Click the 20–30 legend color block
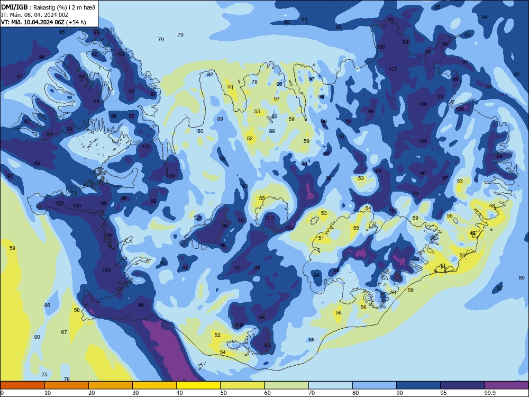This screenshot has height=397, width=529. pyautogui.click(x=111, y=385)
